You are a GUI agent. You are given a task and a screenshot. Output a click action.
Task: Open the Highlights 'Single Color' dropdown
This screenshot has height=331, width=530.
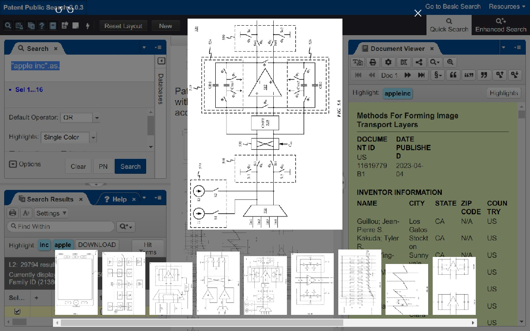pyautogui.click(x=93, y=137)
